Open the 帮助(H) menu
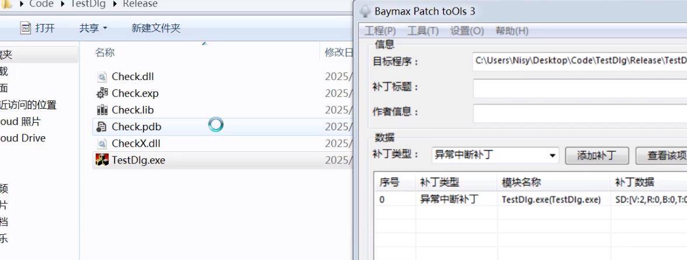Screen dimensions: 687x260 pyautogui.click(x=512, y=31)
